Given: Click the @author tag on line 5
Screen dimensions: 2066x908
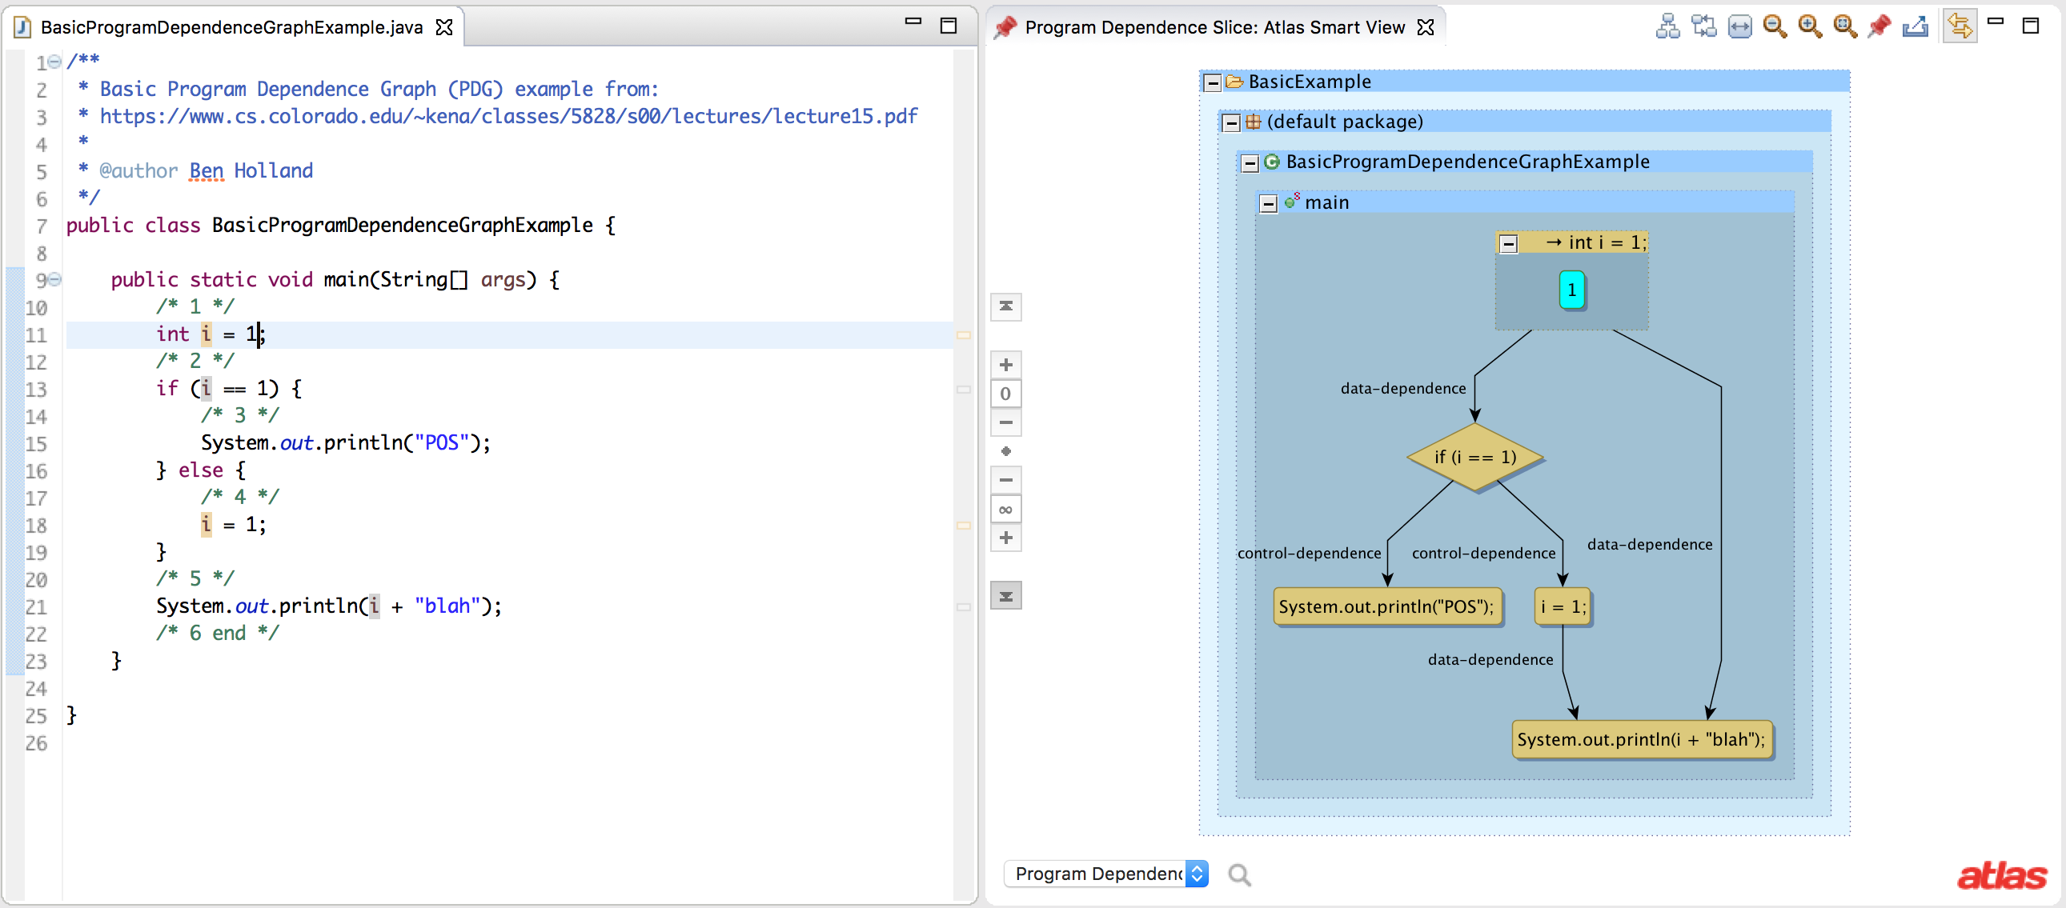Looking at the screenshot, I should click(138, 170).
